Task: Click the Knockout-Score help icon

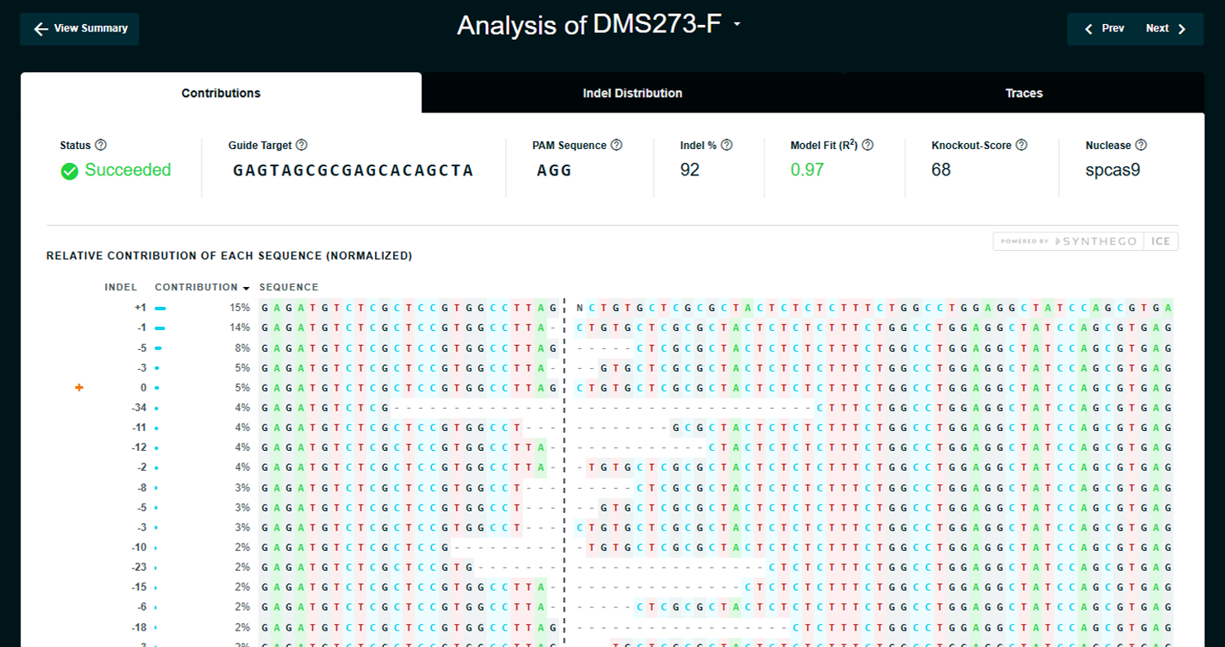Action: 1021,145
